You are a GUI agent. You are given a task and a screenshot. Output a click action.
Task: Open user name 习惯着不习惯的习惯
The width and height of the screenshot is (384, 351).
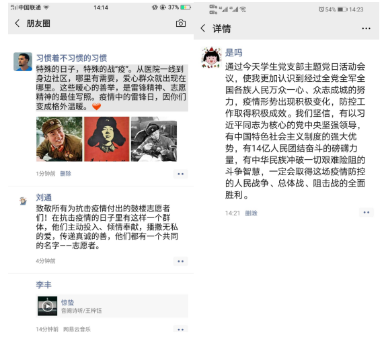coord(71,58)
